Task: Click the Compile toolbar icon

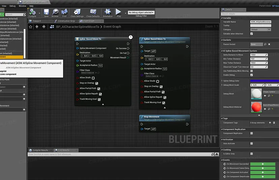Action: click(32, 13)
